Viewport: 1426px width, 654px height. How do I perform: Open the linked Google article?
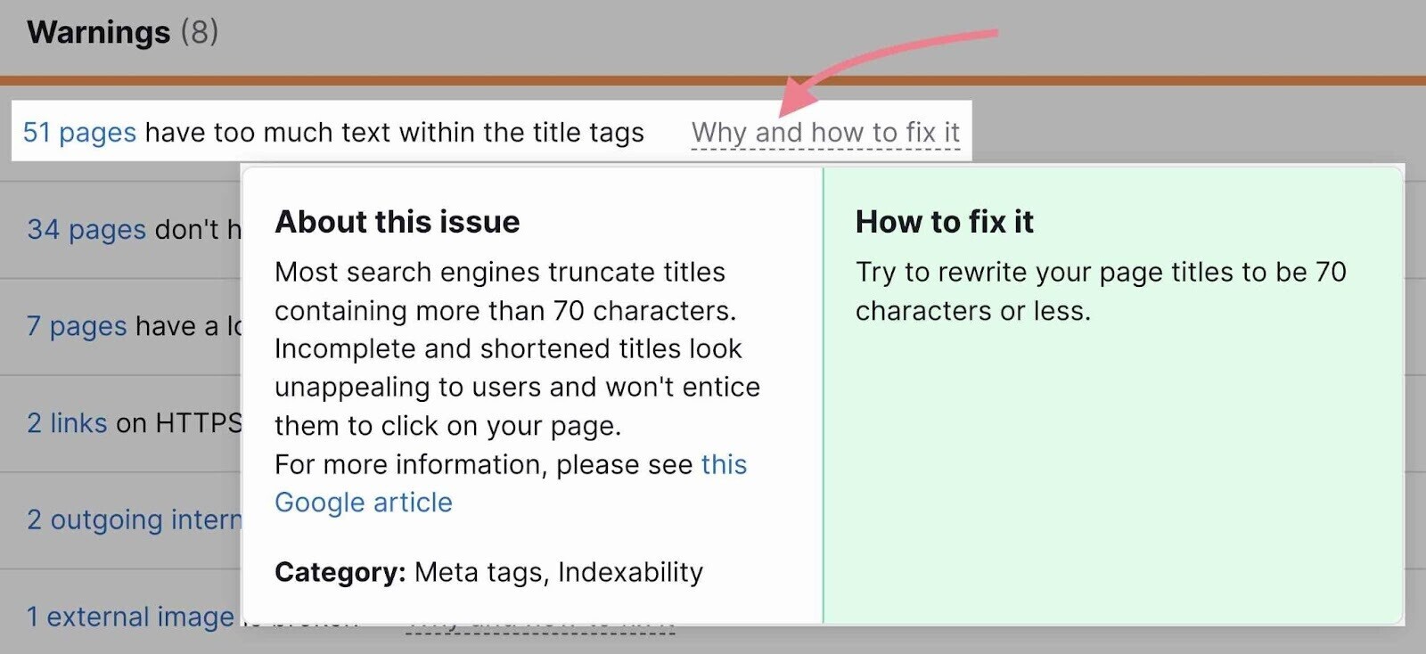click(365, 502)
